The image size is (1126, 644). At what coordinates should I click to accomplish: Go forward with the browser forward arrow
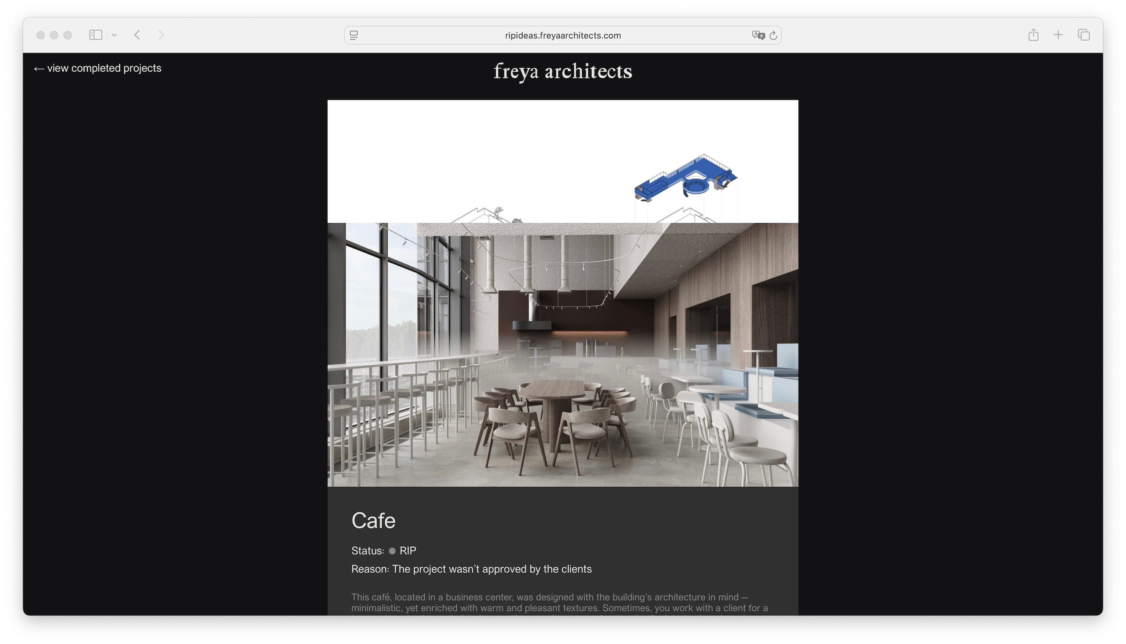click(x=161, y=35)
